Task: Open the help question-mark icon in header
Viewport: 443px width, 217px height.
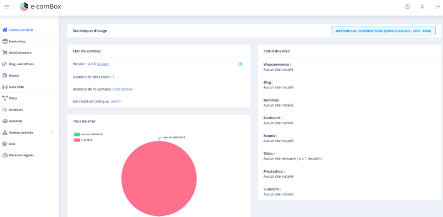Action: click(x=407, y=7)
